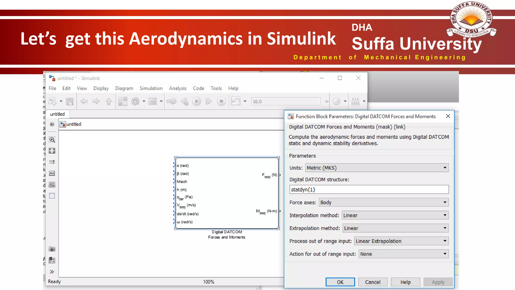Expand the Model Explorer dropdown arrow
515x290 pixels.
(x=161, y=101)
